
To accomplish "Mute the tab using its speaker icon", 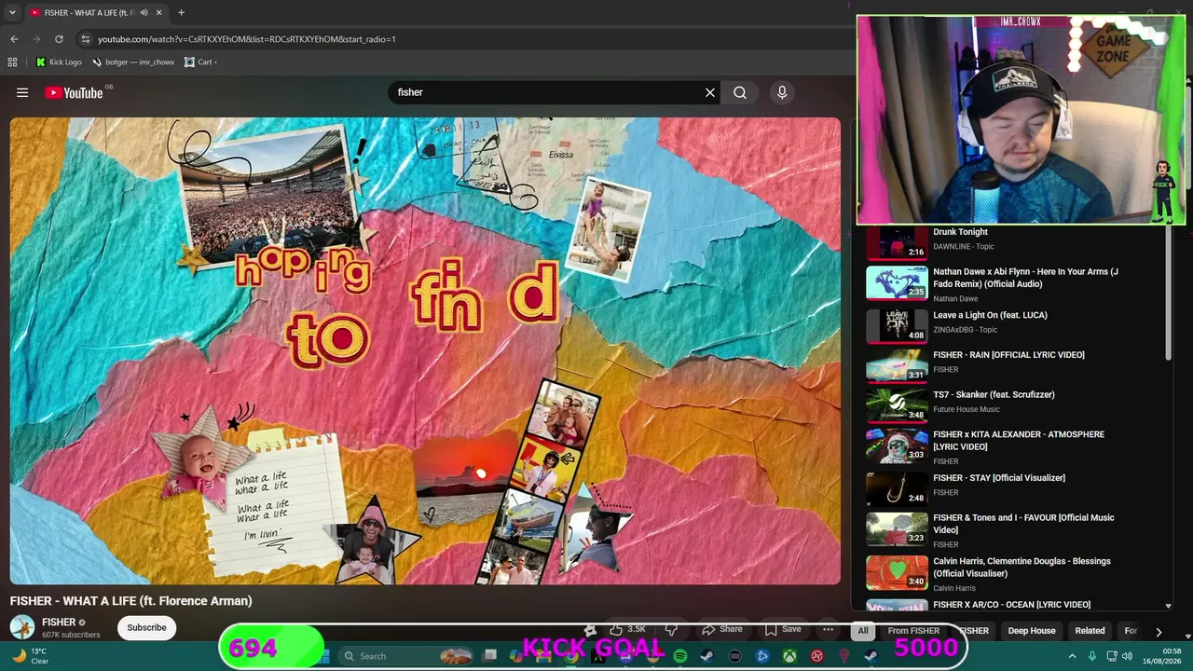I will pyautogui.click(x=144, y=12).
